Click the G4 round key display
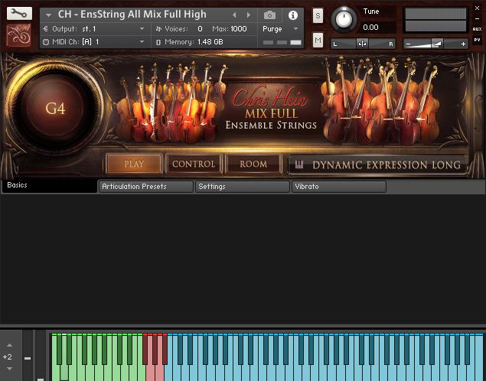Viewport: 486px width, 381px height. (55, 109)
